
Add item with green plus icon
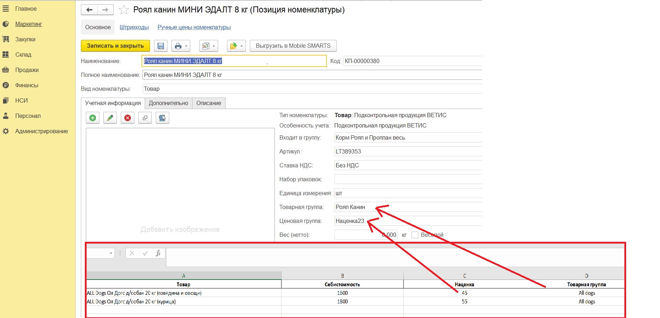93,118
